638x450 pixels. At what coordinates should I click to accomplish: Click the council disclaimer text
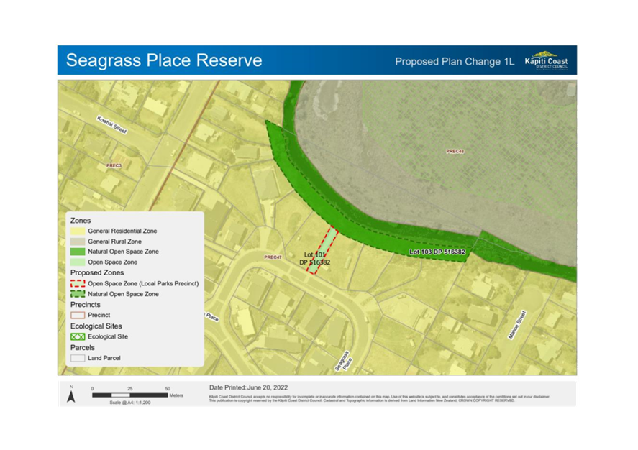pos(379,398)
